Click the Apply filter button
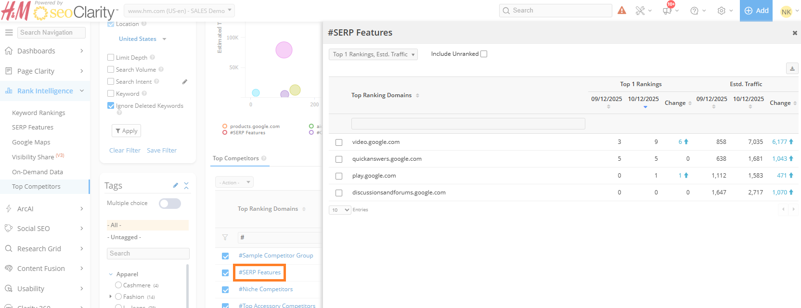This screenshot has width=801, height=308. click(x=126, y=131)
